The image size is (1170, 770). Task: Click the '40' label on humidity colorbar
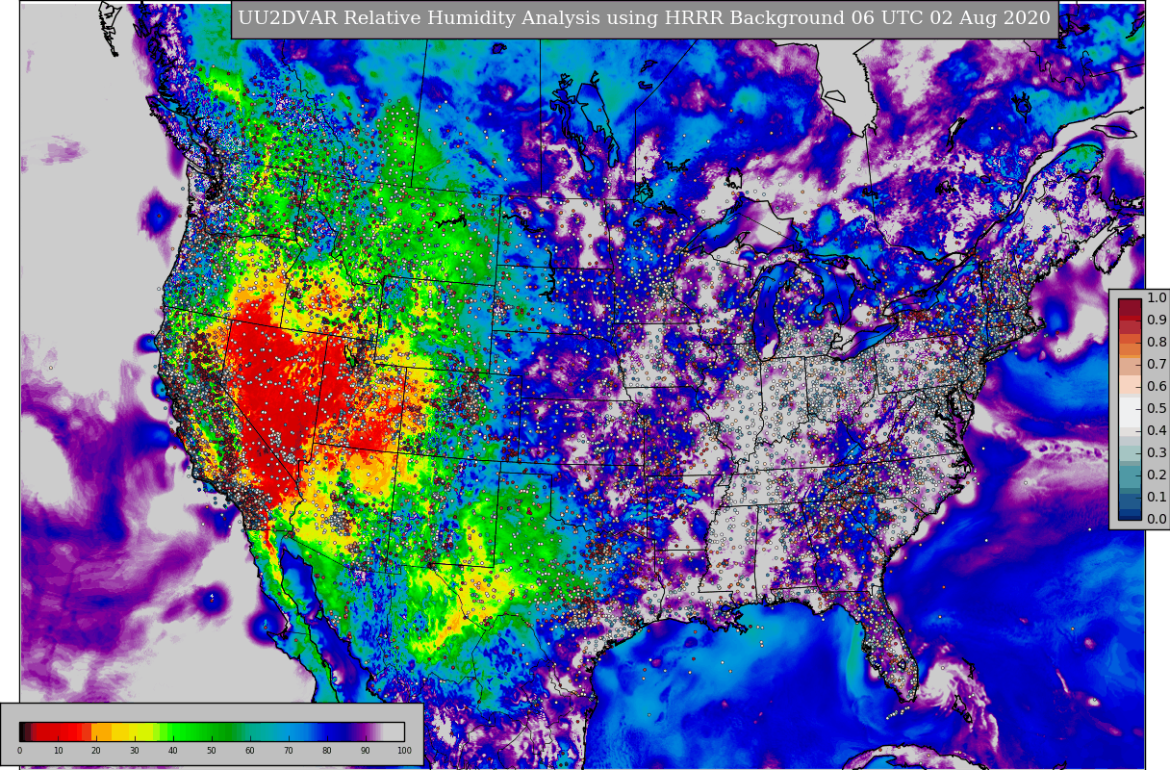pos(173,750)
